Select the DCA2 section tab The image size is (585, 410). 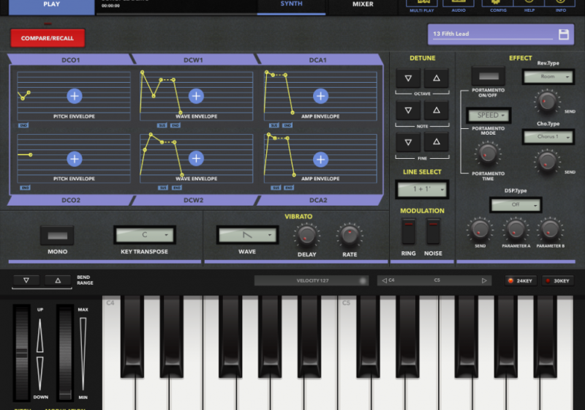tap(318, 200)
